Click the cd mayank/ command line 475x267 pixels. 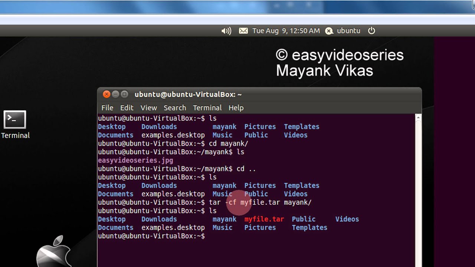(229, 144)
